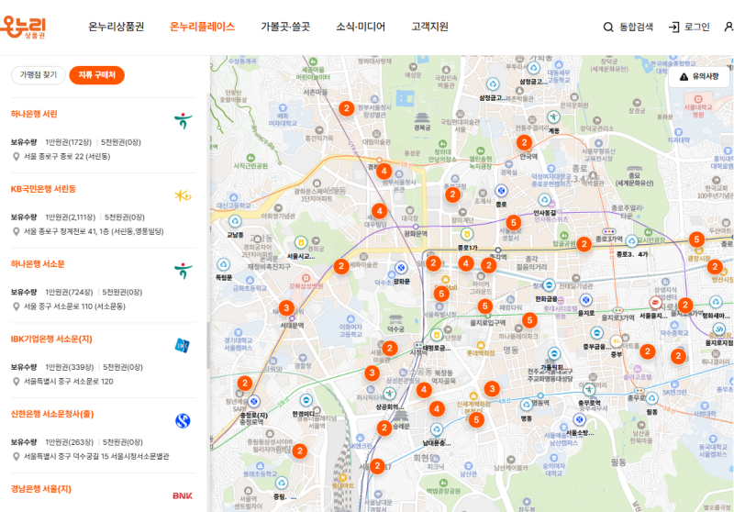
Task: Click the Shinhan logo for 신한은행 서소문청사(출)
Action: click(183, 421)
